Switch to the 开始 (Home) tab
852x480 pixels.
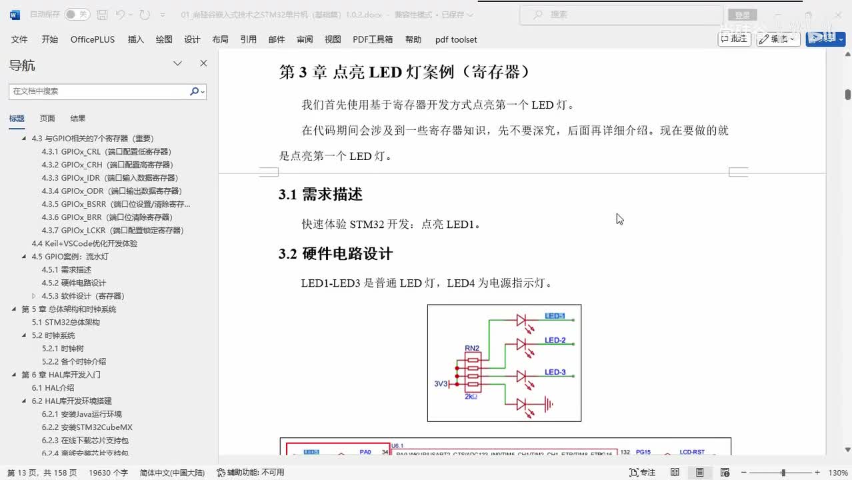(x=49, y=39)
